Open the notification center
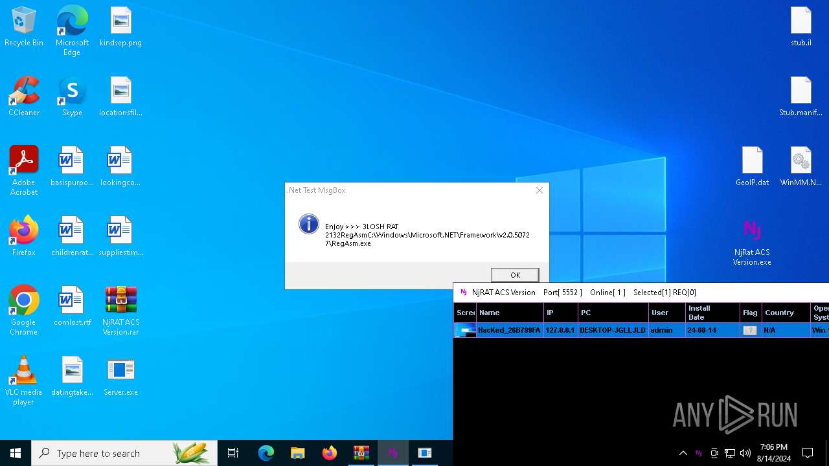The image size is (829, 466). 808,453
